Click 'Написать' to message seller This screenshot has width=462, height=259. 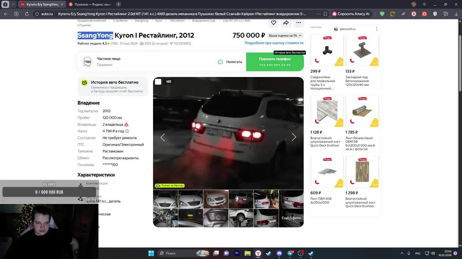click(234, 62)
